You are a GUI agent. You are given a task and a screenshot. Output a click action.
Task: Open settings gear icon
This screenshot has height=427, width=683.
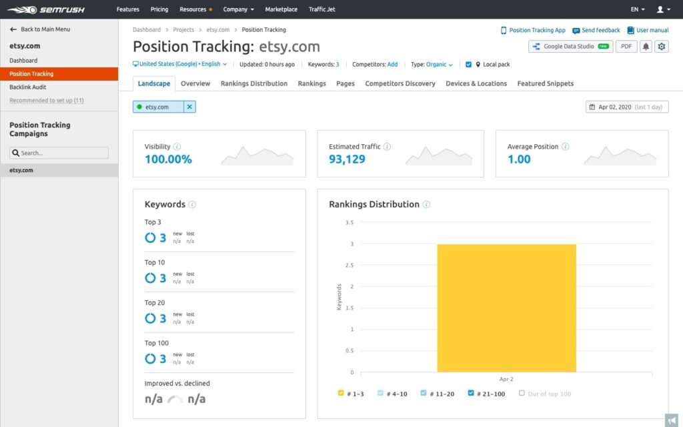[661, 46]
